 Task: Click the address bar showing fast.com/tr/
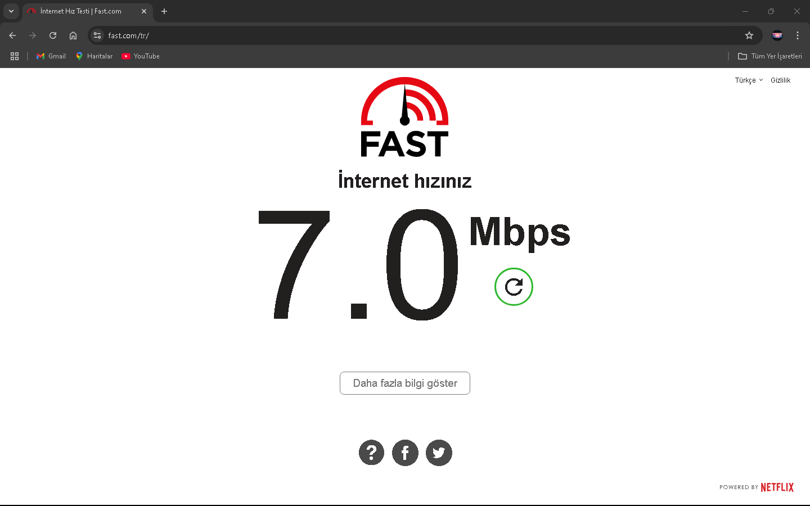[x=416, y=35]
